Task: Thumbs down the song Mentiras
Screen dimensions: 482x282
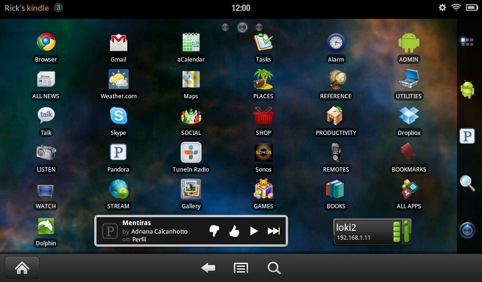Action: [x=214, y=231]
